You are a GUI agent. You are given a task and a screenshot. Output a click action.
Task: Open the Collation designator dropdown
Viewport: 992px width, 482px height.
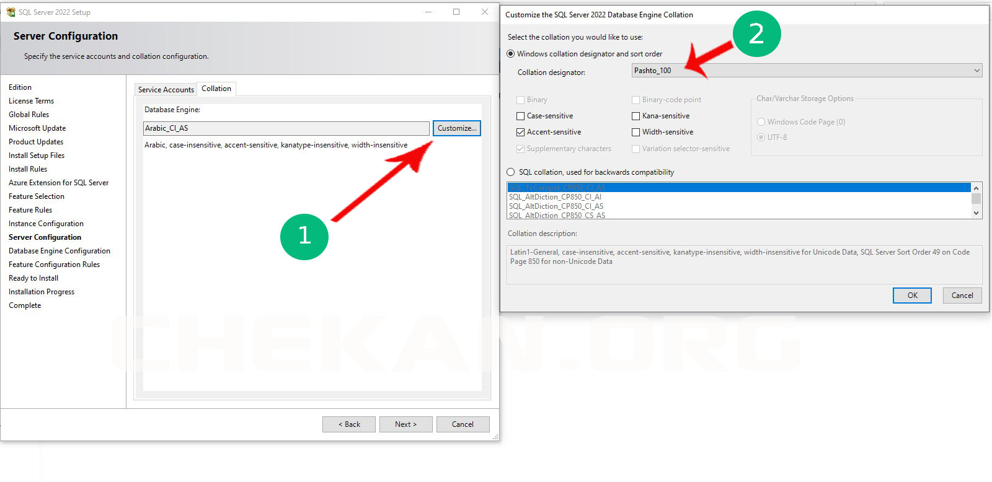tap(807, 71)
